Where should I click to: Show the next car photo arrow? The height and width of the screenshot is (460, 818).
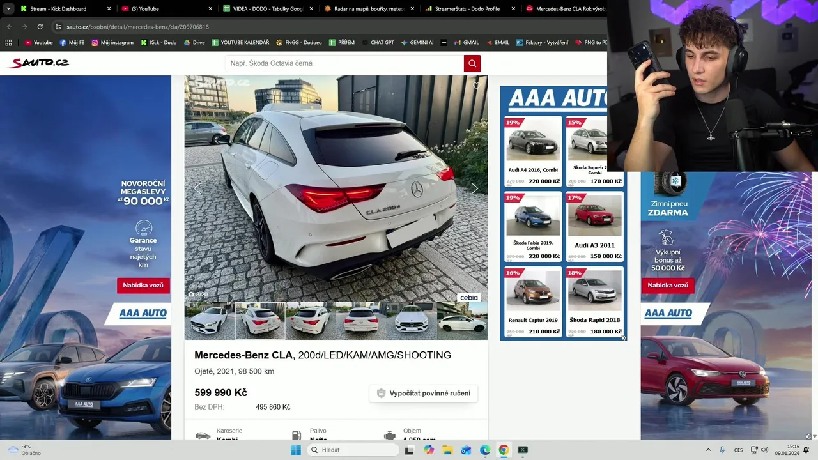coord(474,188)
